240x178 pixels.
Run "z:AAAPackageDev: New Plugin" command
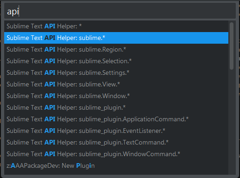click(116, 165)
